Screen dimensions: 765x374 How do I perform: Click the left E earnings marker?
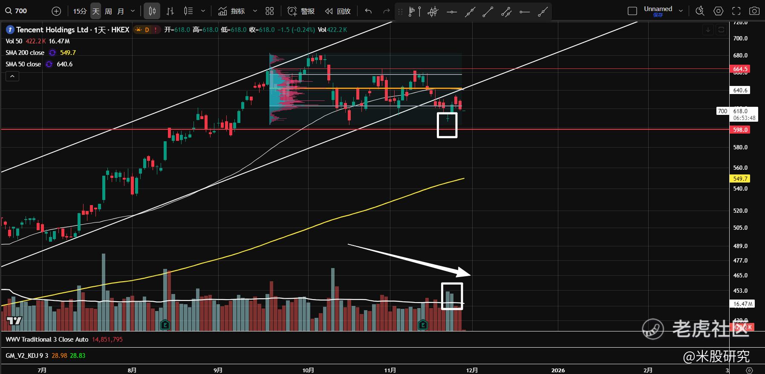pyautogui.click(x=165, y=325)
